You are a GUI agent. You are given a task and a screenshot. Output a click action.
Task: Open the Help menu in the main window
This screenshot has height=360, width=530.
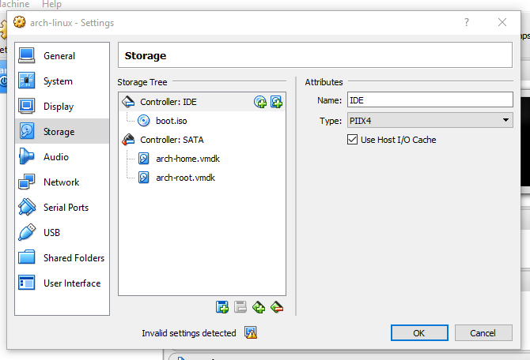point(51,4)
